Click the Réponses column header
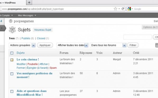This screenshot has width=158, height=98. [x=86, y=53]
